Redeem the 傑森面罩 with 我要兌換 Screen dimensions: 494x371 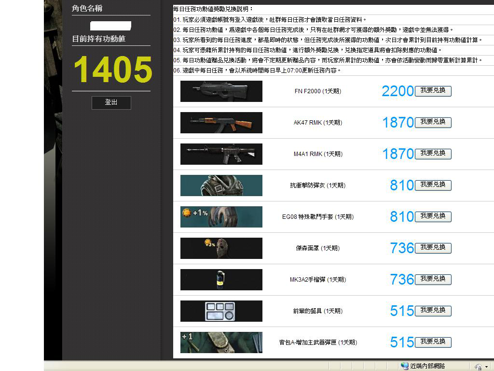point(433,248)
